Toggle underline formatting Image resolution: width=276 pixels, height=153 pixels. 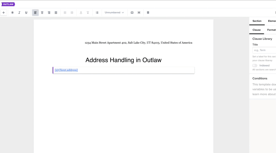[x=26, y=13]
